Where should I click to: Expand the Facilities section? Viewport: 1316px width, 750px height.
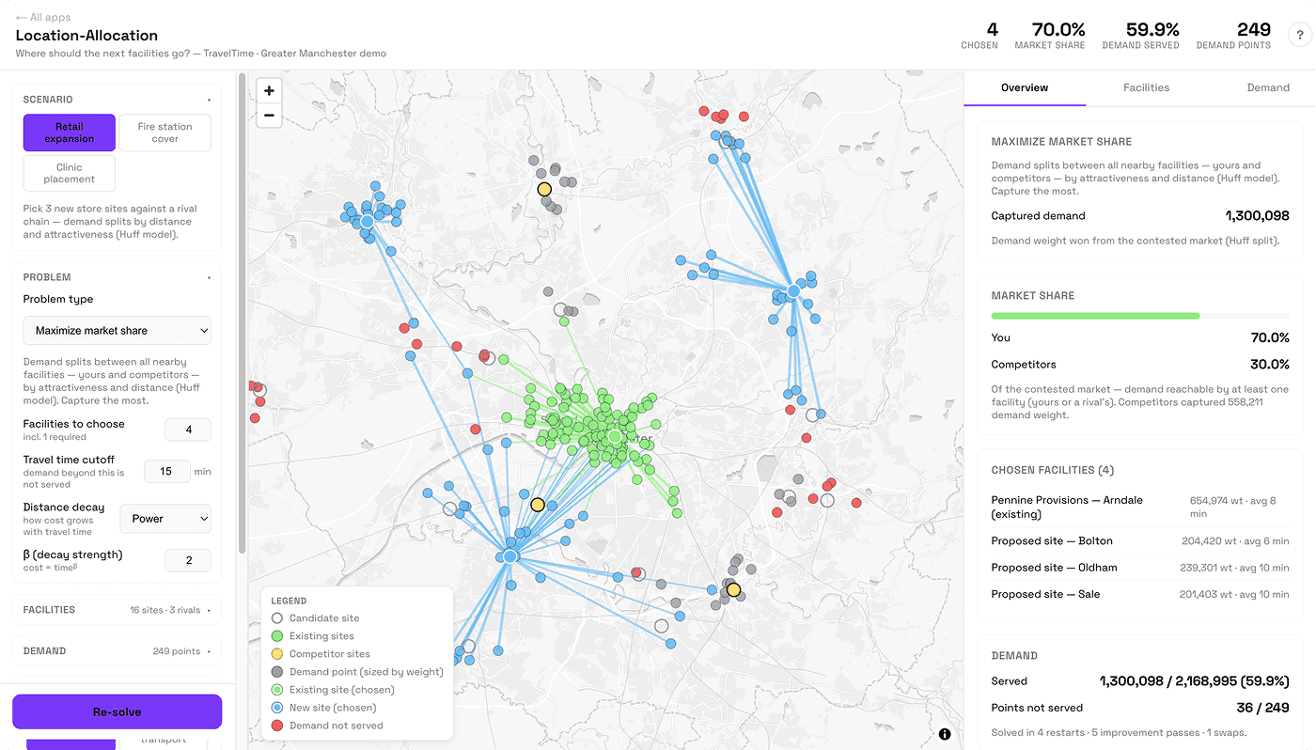click(x=117, y=610)
